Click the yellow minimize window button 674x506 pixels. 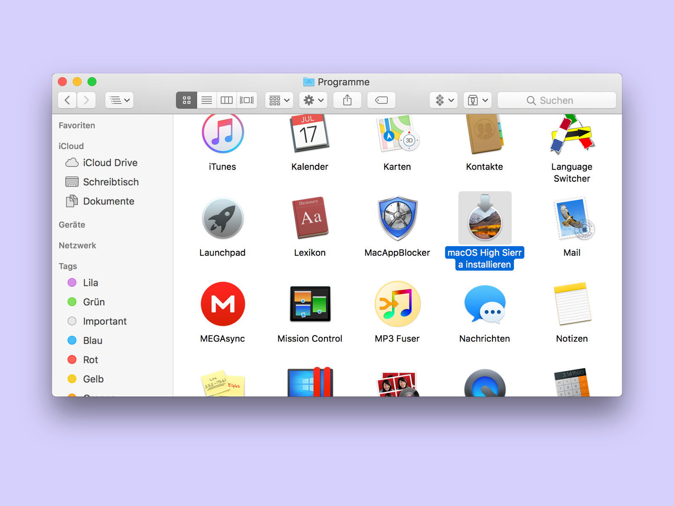coord(77,82)
